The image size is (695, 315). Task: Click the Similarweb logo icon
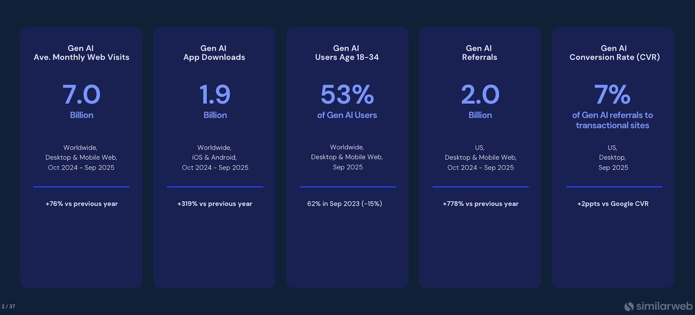pyautogui.click(x=629, y=306)
